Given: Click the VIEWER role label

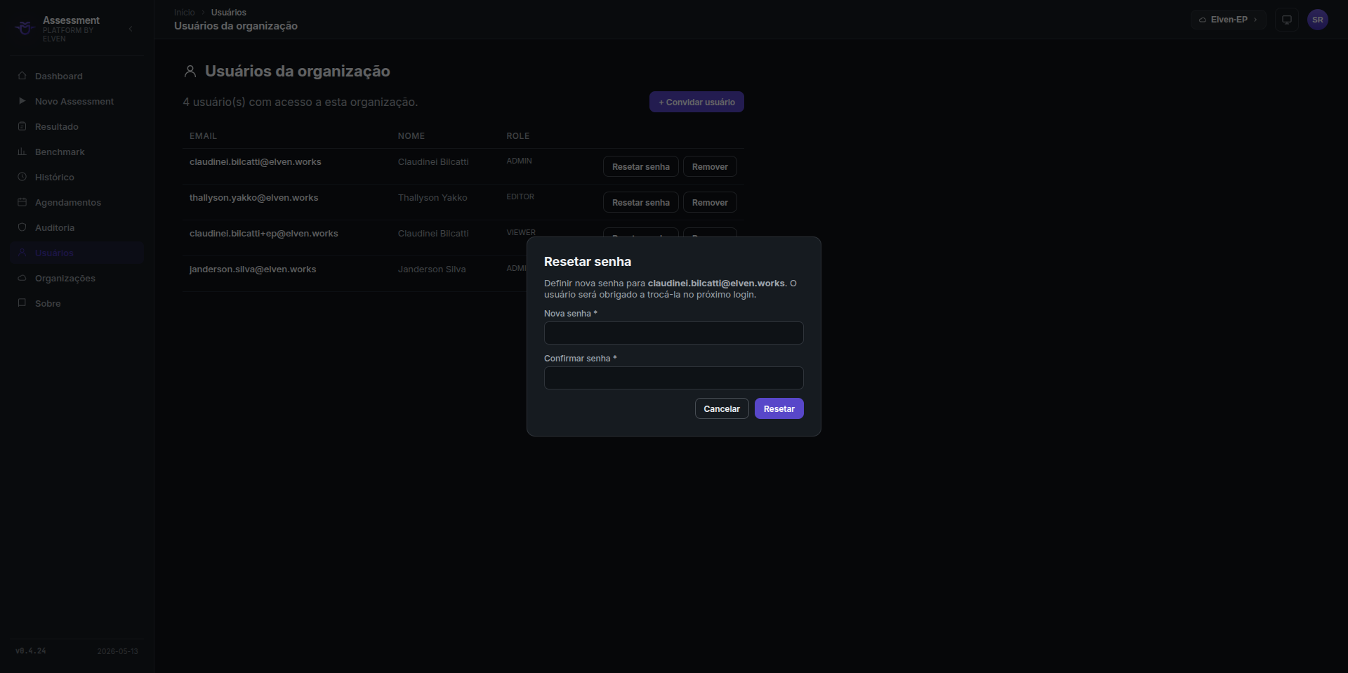Looking at the screenshot, I should [521, 232].
